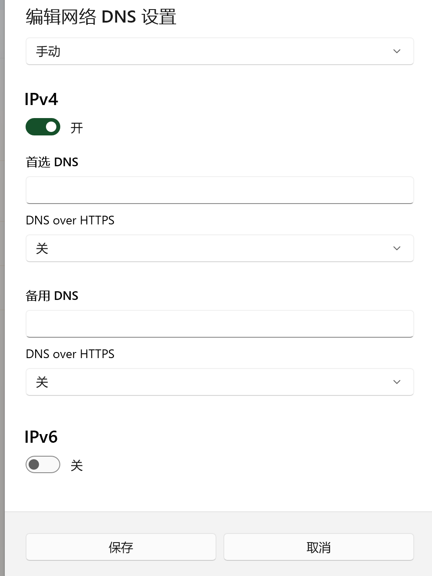Click the 首选 DNS label text
Screen dimensions: 432x576
point(52,162)
